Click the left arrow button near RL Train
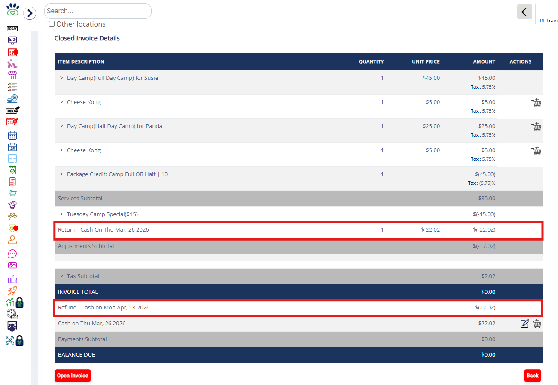The height and width of the screenshot is (385, 558). (524, 12)
